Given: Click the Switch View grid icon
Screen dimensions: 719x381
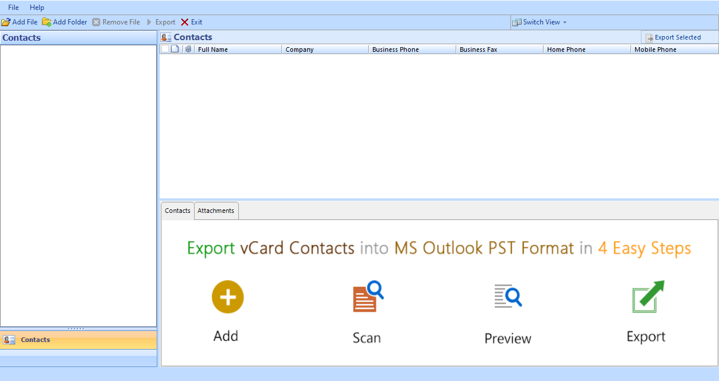Looking at the screenshot, I should tap(516, 22).
